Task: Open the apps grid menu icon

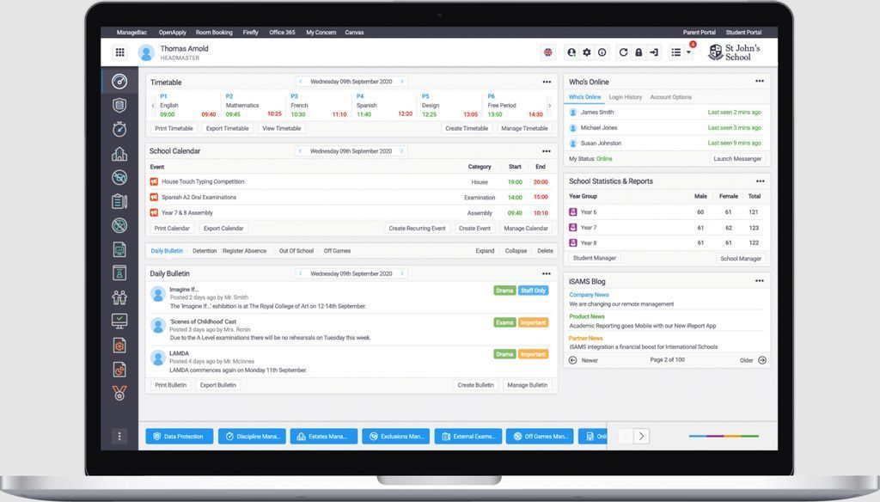Action: tap(120, 52)
